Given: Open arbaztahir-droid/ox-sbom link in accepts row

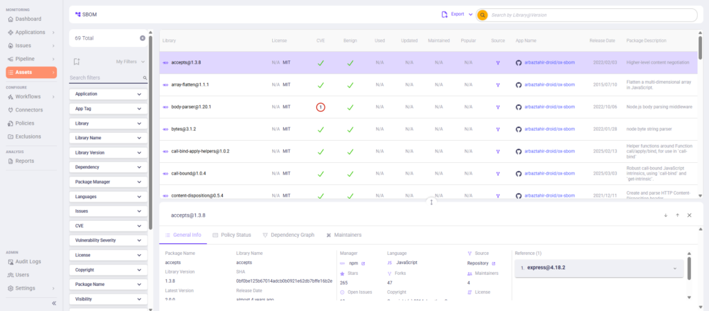Looking at the screenshot, I should 549,63.
